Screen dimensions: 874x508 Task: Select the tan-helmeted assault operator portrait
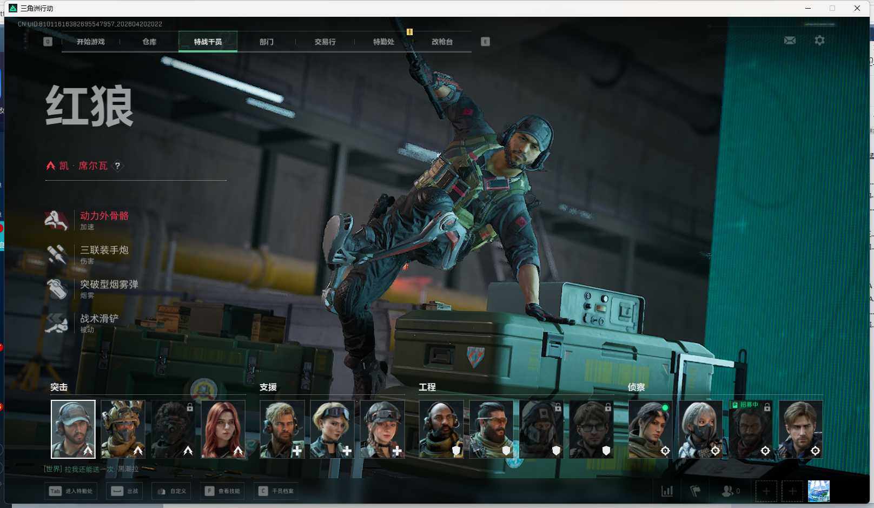click(x=123, y=429)
